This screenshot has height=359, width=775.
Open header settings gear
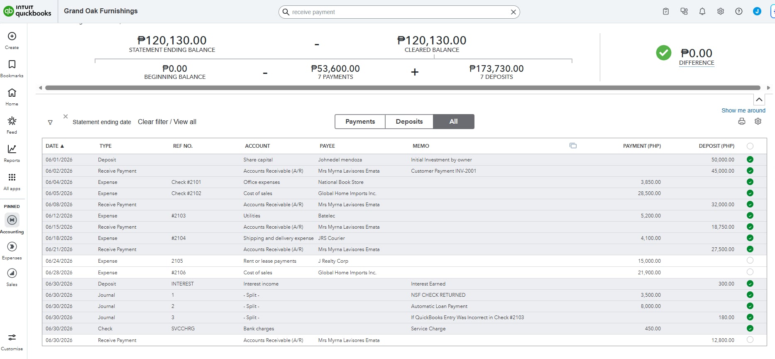coord(721,12)
